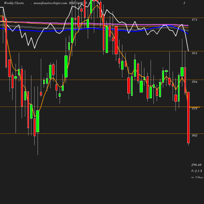
Task: Click the 296.40 last price text
Action: click(196, 165)
